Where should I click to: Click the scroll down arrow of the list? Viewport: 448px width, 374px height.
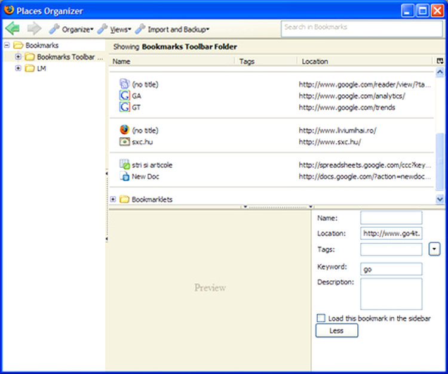440,199
